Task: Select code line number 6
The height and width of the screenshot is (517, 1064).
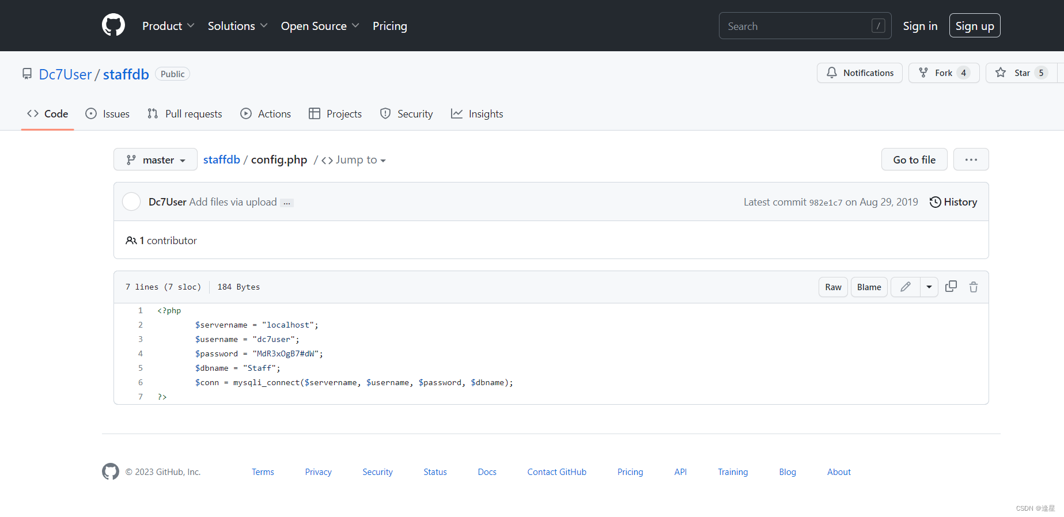Action: click(x=140, y=382)
